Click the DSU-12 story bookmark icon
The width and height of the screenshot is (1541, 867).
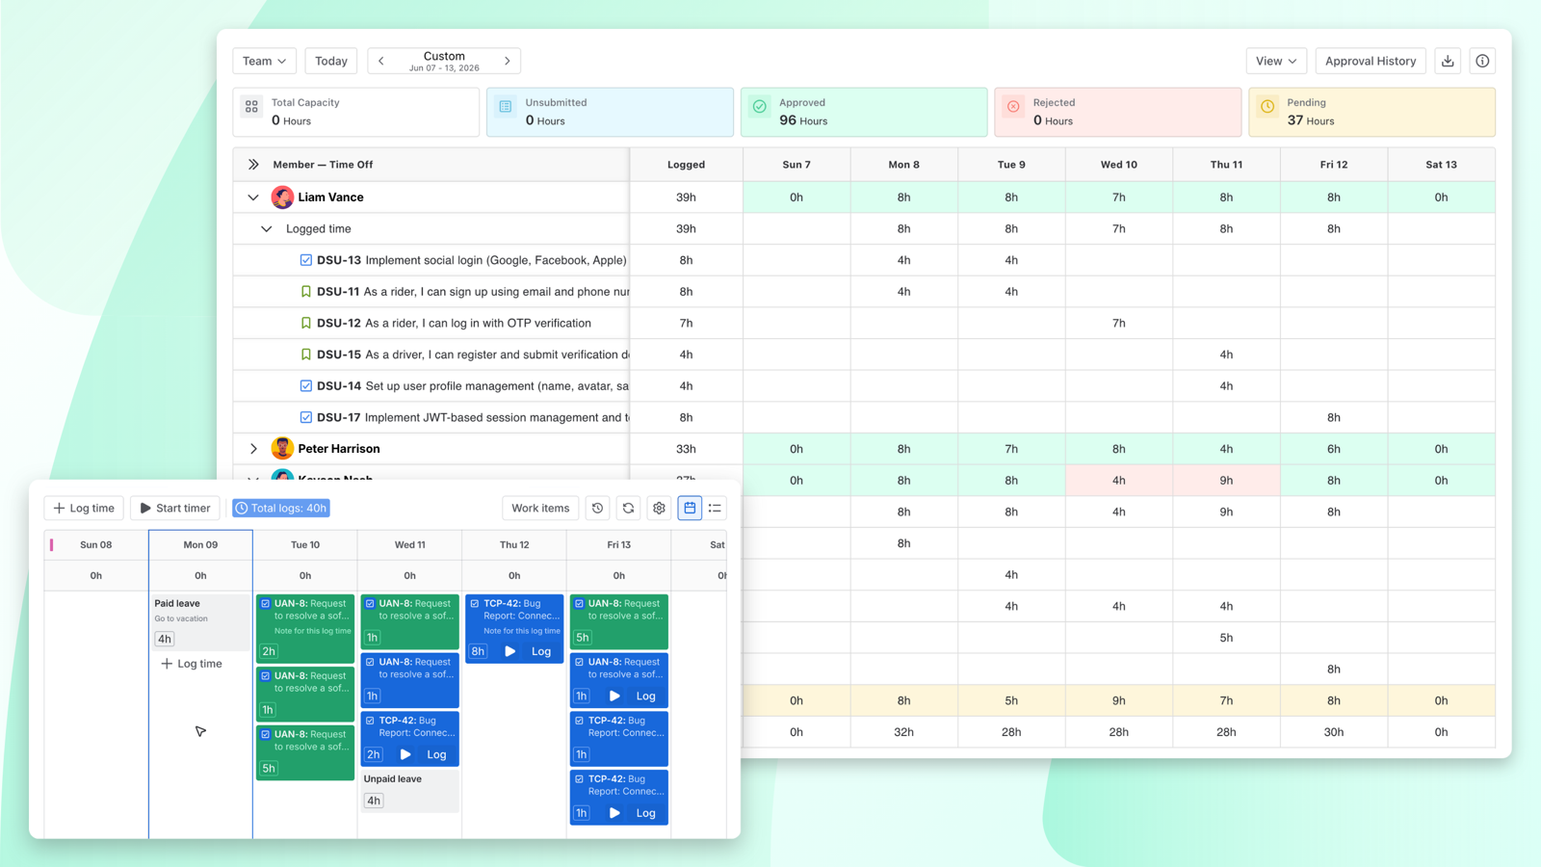coord(306,324)
